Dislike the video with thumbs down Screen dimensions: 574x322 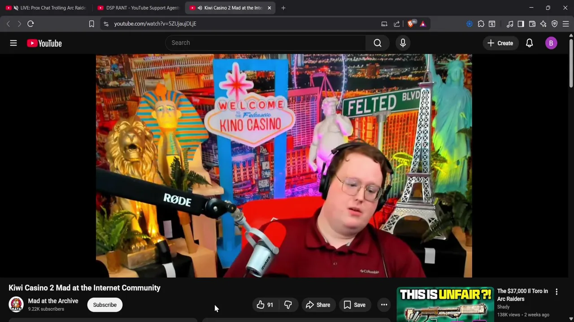pyautogui.click(x=288, y=305)
